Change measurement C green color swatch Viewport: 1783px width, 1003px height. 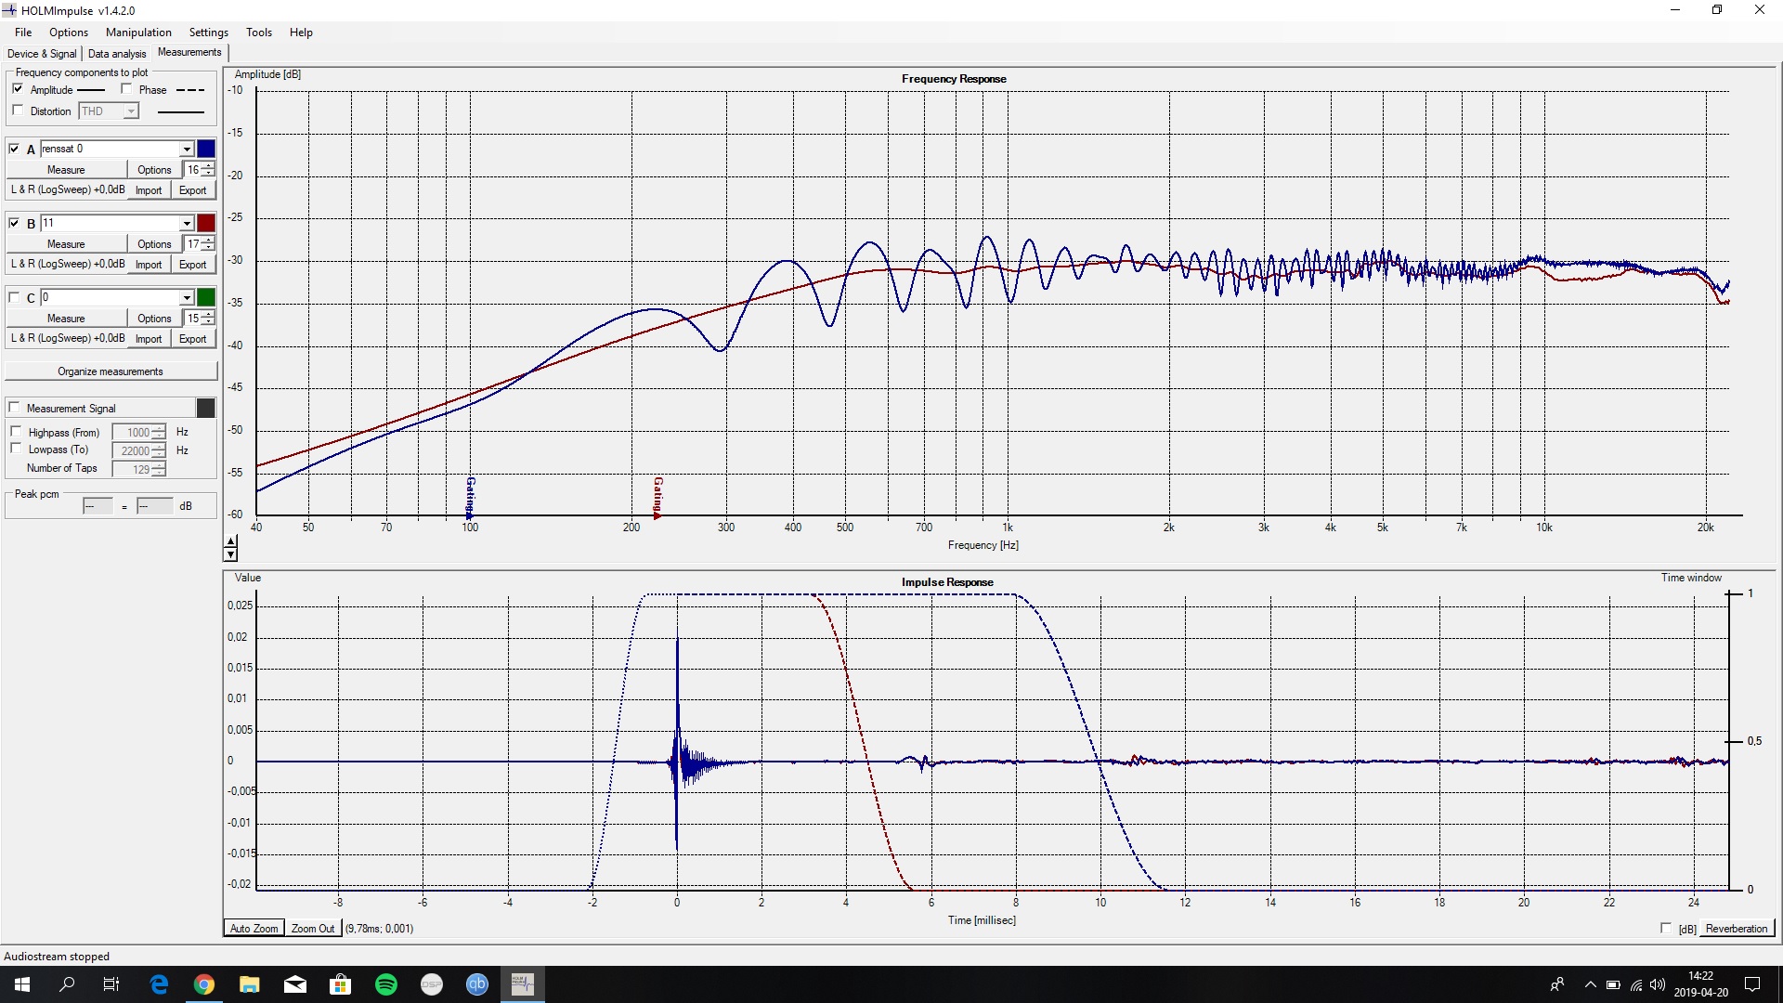(206, 297)
